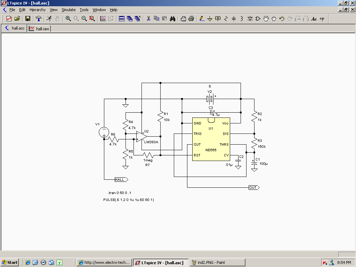
Task: Click the Pan magnifier icon
Action: pos(76,19)
